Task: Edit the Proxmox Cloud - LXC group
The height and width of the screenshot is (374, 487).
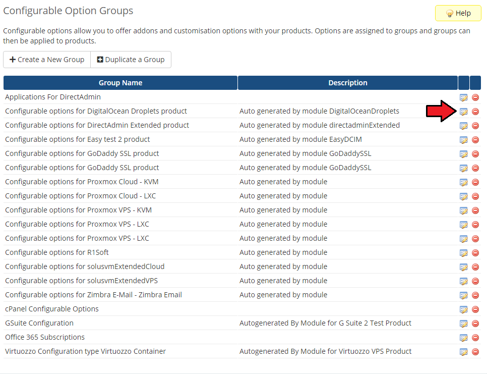Action: (x=464, y=196)
